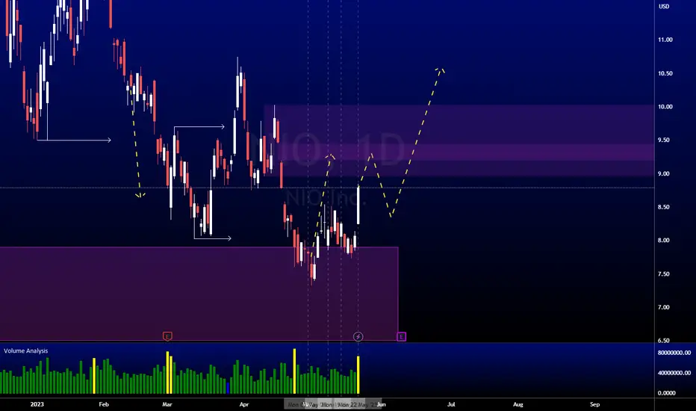
Task: Click the 6.50 price axis label
Action: coord(664,341)
